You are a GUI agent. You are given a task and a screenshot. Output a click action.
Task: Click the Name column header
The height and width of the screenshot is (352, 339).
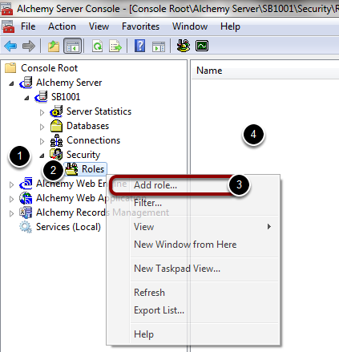pos(265,71)
